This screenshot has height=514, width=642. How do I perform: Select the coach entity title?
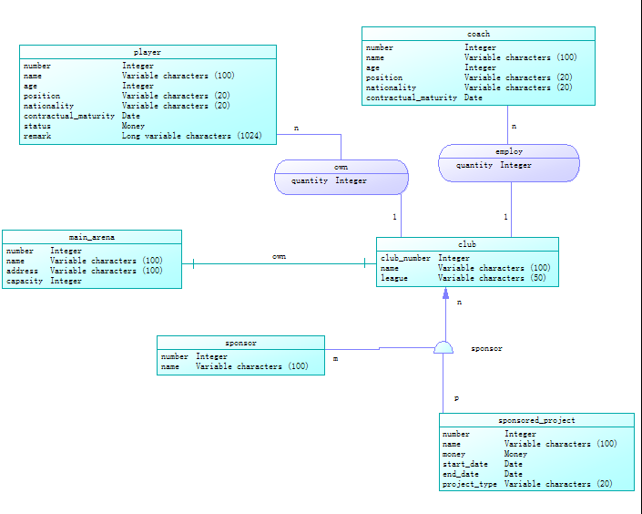tap(478, 34)
